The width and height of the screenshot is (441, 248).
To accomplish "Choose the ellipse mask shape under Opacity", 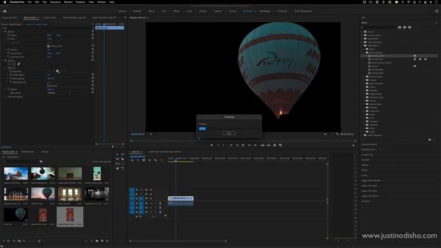I will tap(9, 64).
